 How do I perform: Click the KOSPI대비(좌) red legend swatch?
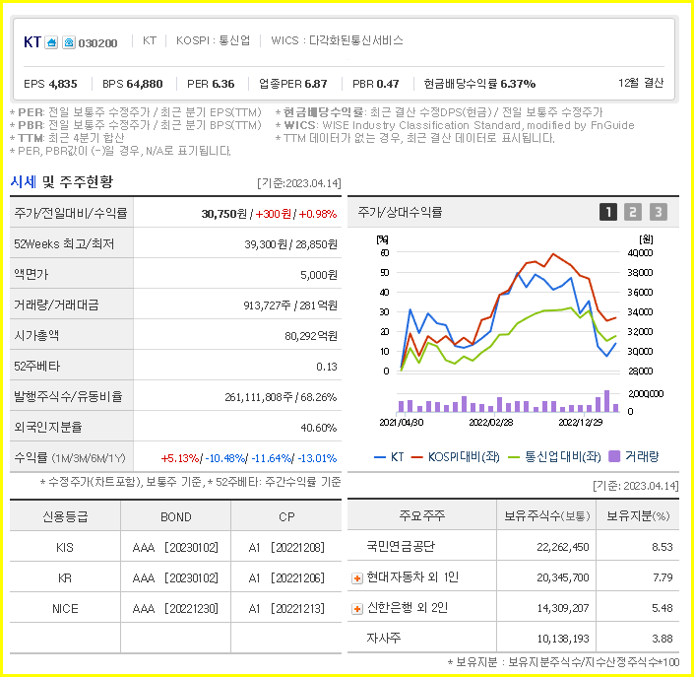coord(417,457)
